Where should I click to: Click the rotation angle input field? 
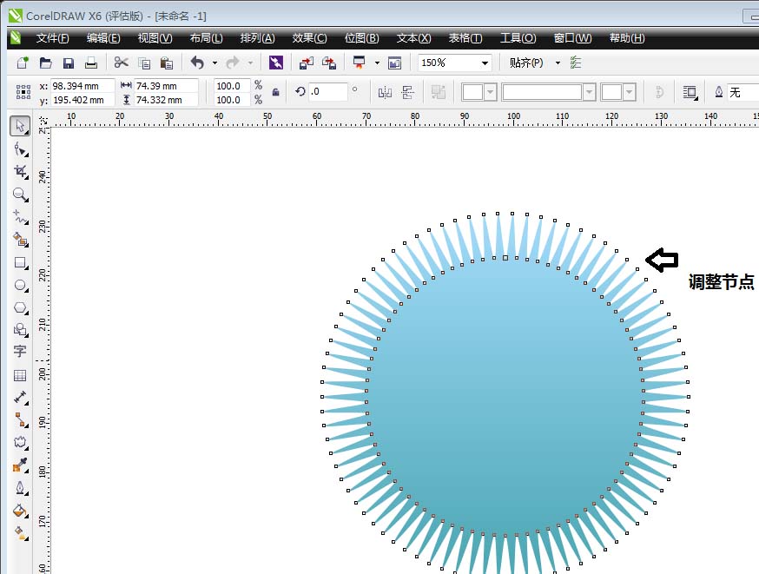[x=327, y=92]
